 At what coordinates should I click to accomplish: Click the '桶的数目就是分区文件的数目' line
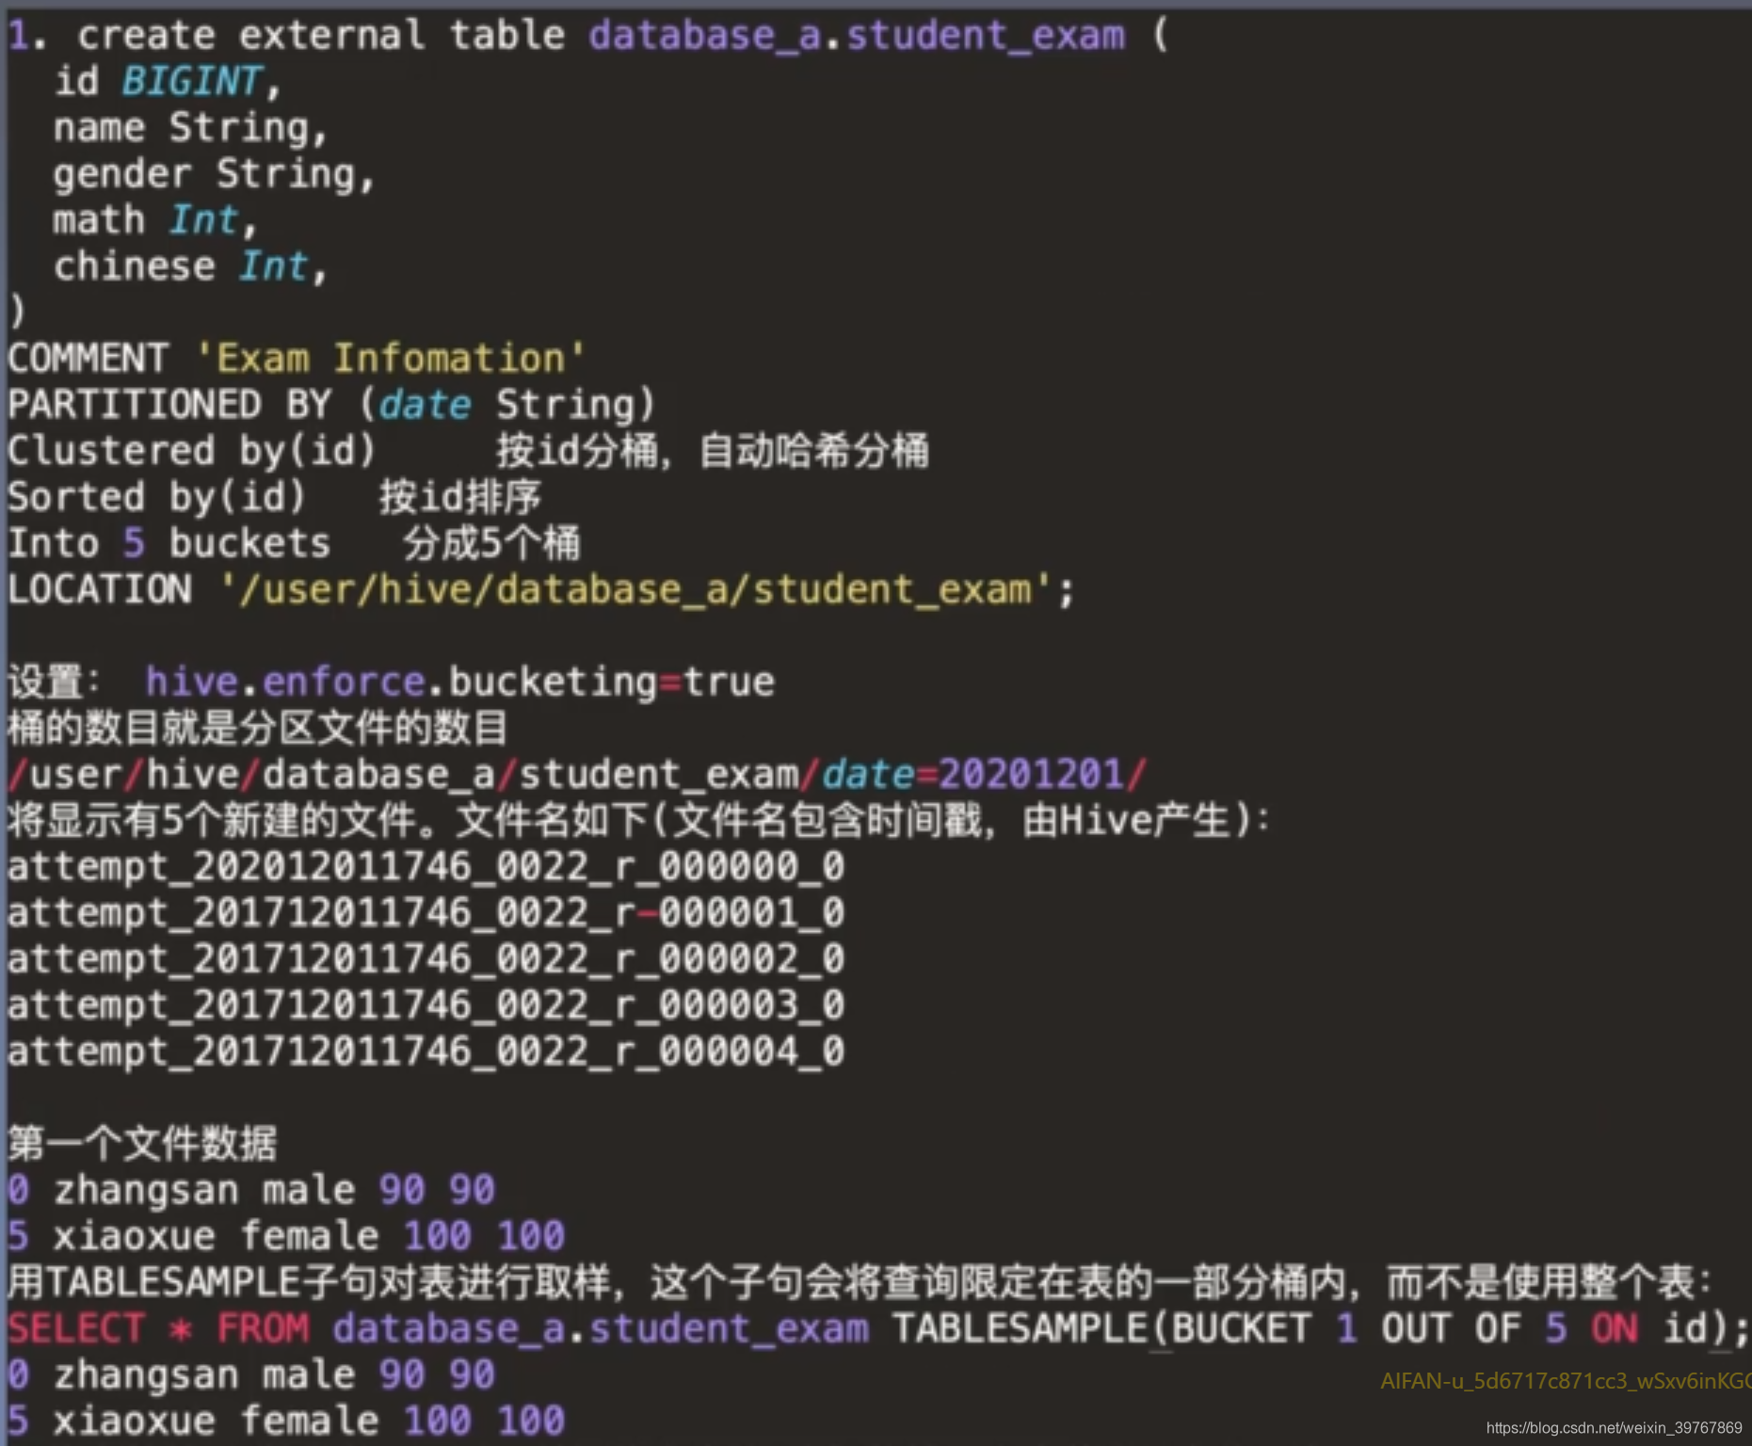coord(258,728)
